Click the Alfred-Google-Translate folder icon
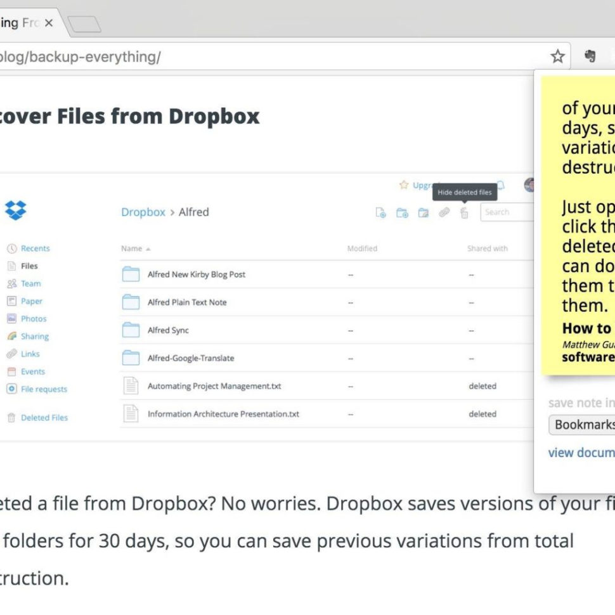Viewport: 615px width, 615px height. pos(131,358)
